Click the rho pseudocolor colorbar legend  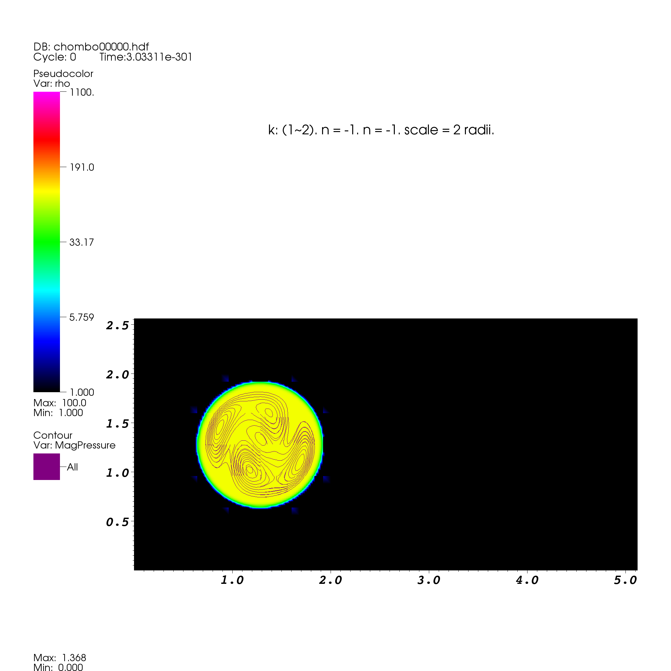click(x=47, y=242)
